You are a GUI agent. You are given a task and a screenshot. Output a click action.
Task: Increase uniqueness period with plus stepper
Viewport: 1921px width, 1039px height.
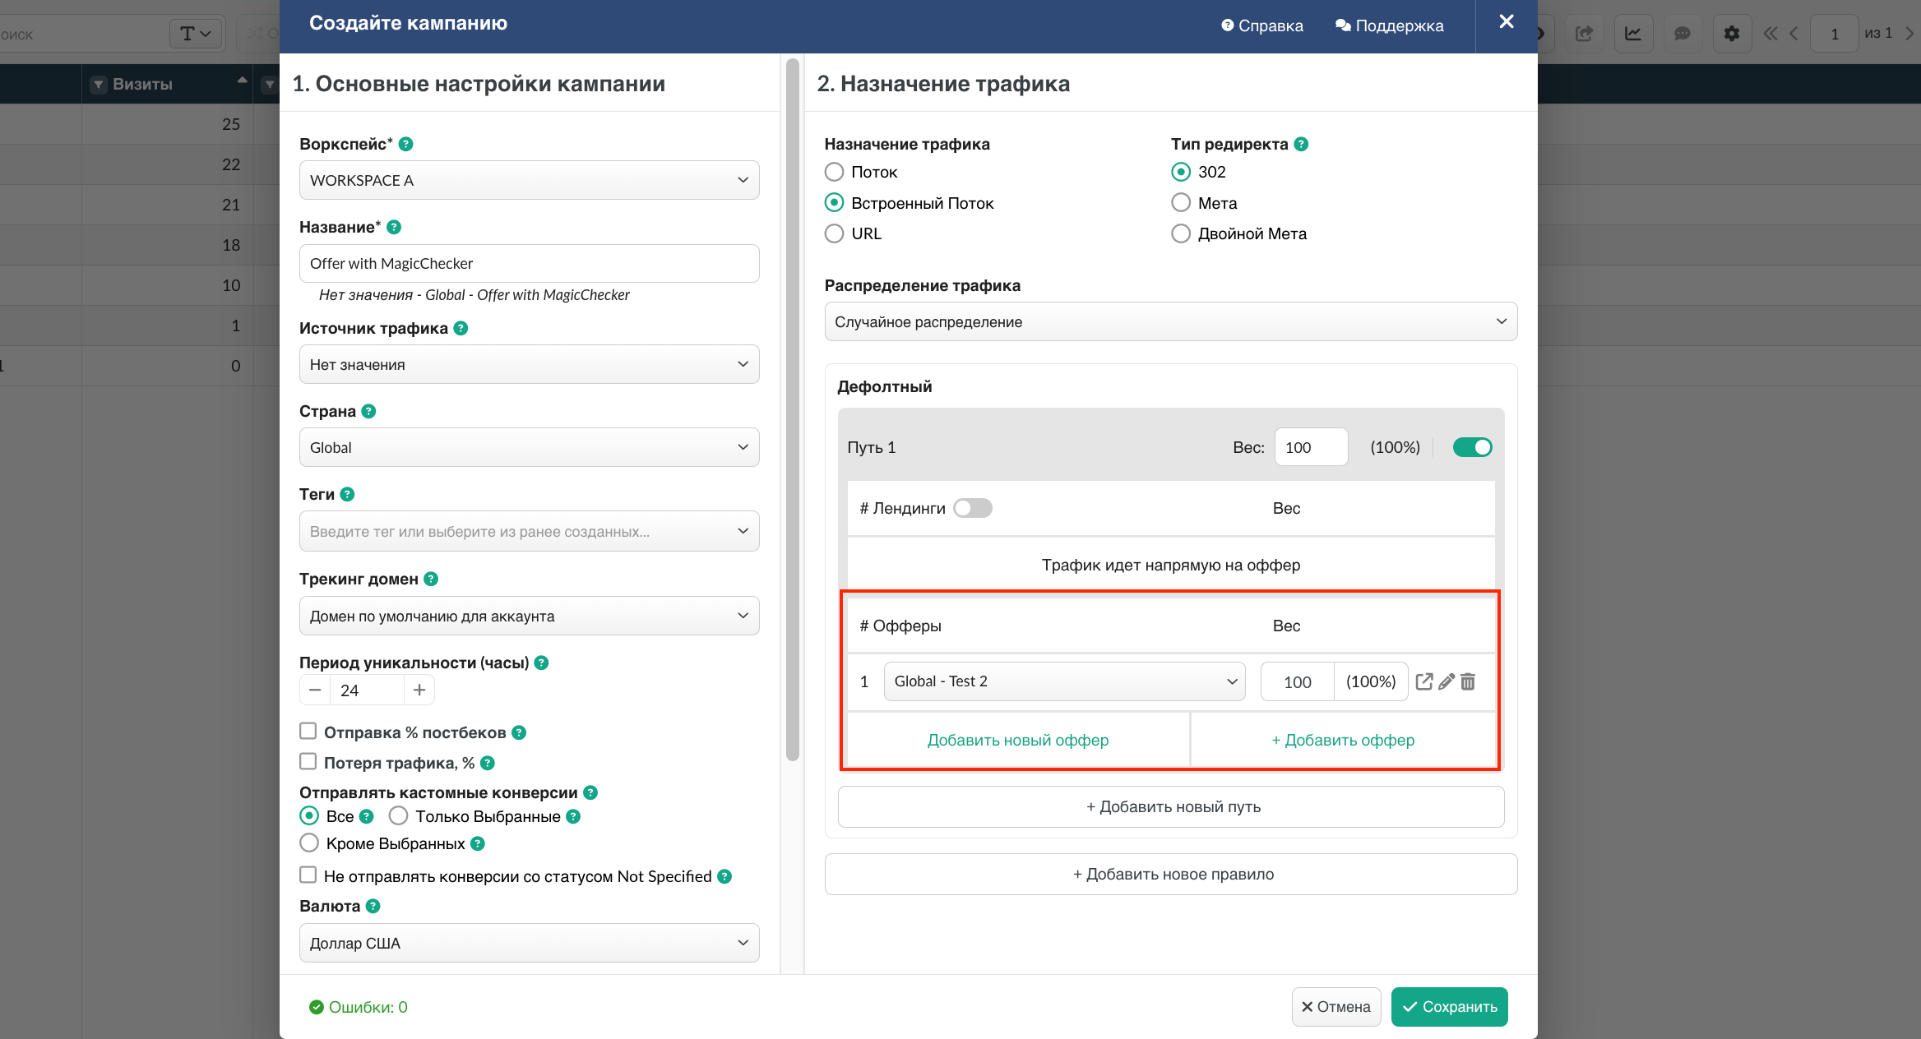(419, 690)
